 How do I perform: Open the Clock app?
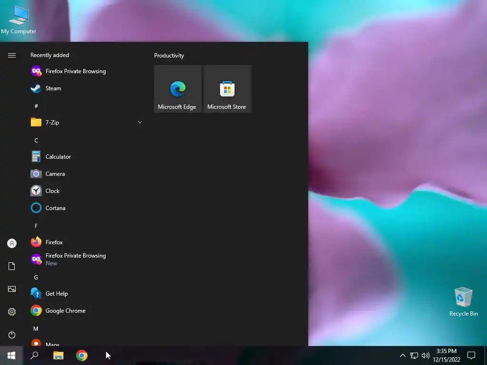87,191
